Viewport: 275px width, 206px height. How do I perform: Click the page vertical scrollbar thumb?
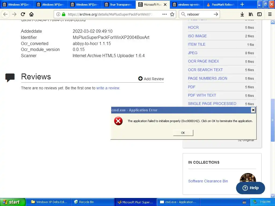point(273,120)
